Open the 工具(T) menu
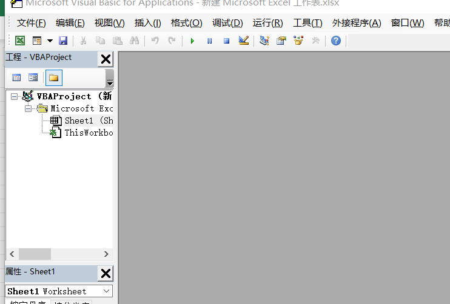The width and height of the screenshot is (450, 304). click(307, 22)
